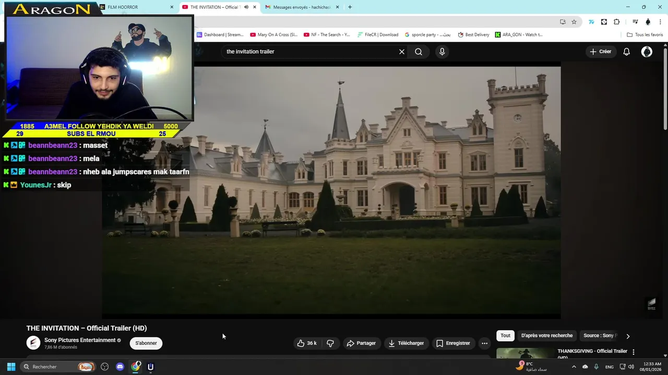
Task: Switch input language via ENG indicator
Action: 609,367
